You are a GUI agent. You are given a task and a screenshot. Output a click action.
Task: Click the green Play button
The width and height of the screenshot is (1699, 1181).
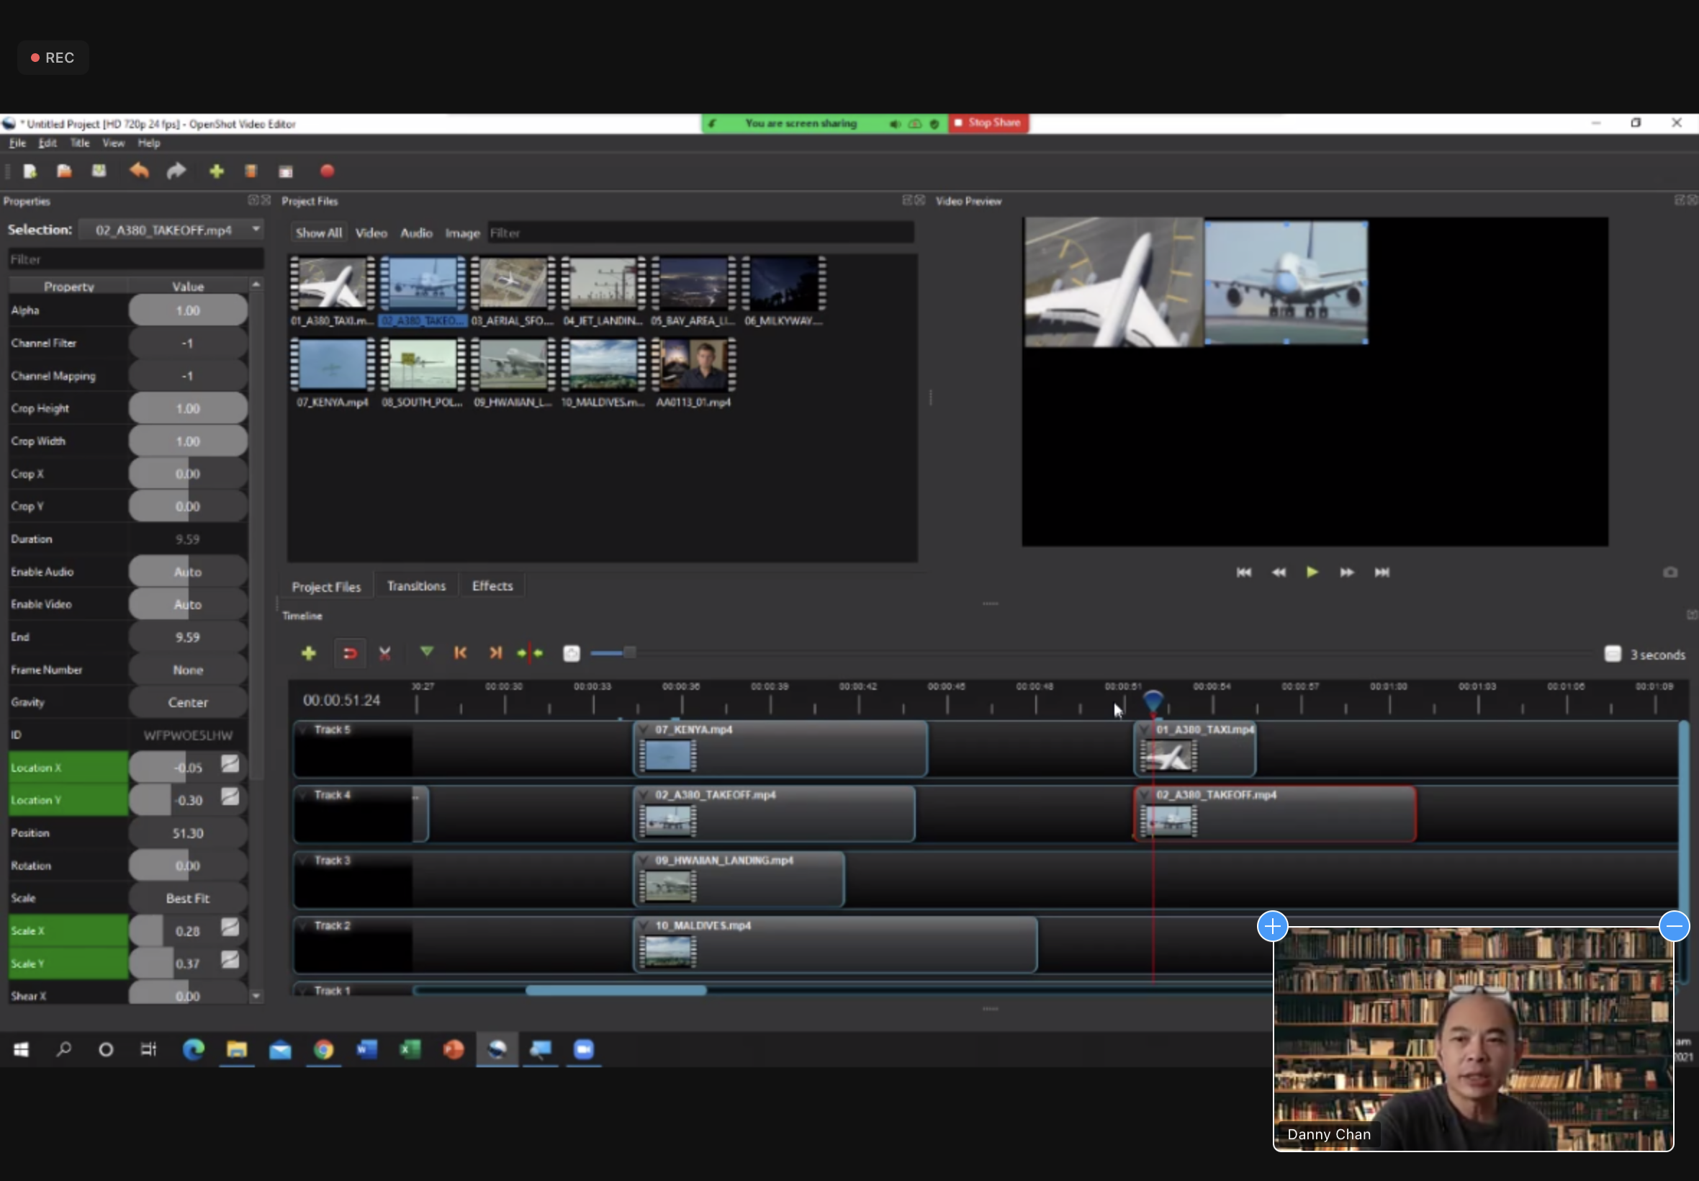tap(1312, 572)
